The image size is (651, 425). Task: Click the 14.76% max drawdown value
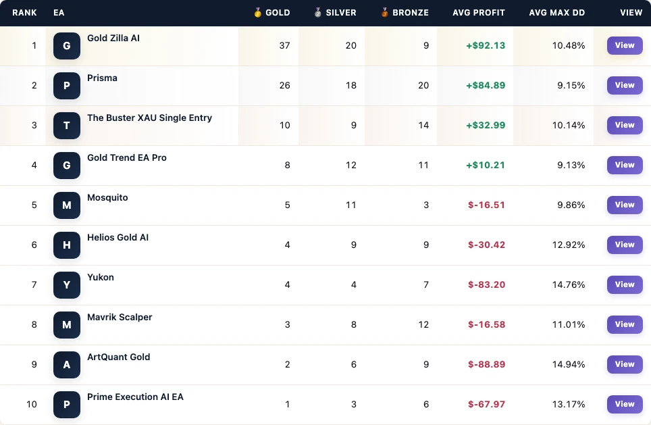pos(569,285)
